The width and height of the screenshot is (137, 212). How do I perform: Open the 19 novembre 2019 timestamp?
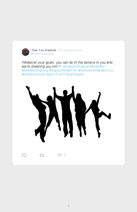pyautogui.click(x=70, y=50)
